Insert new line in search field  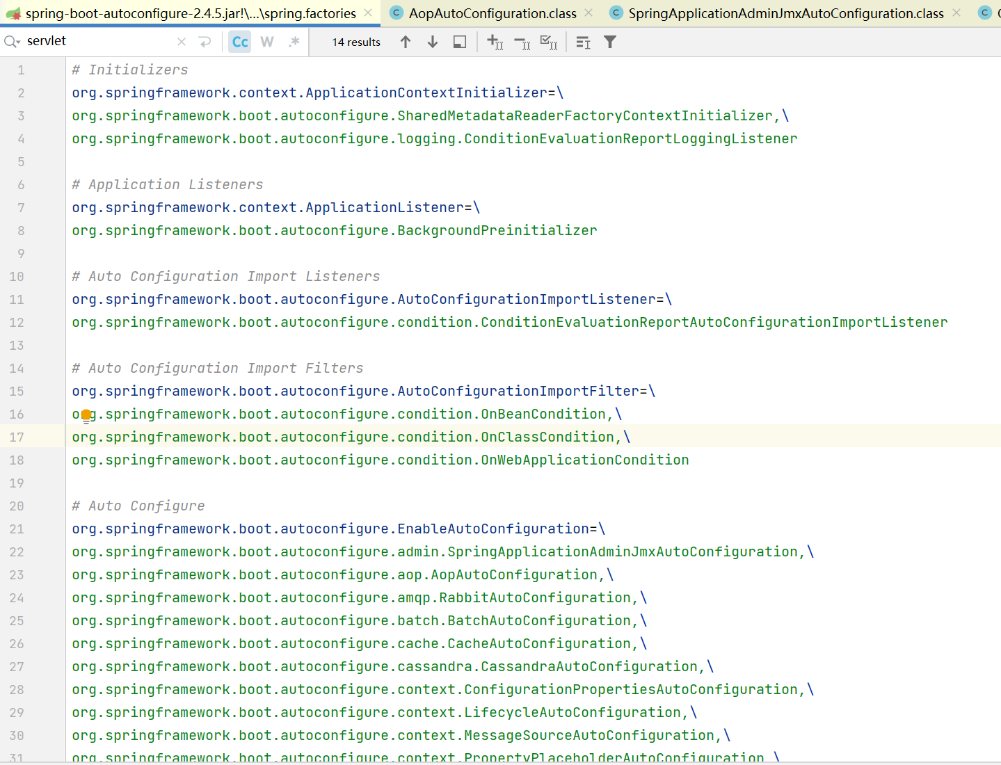pos(205,42)
